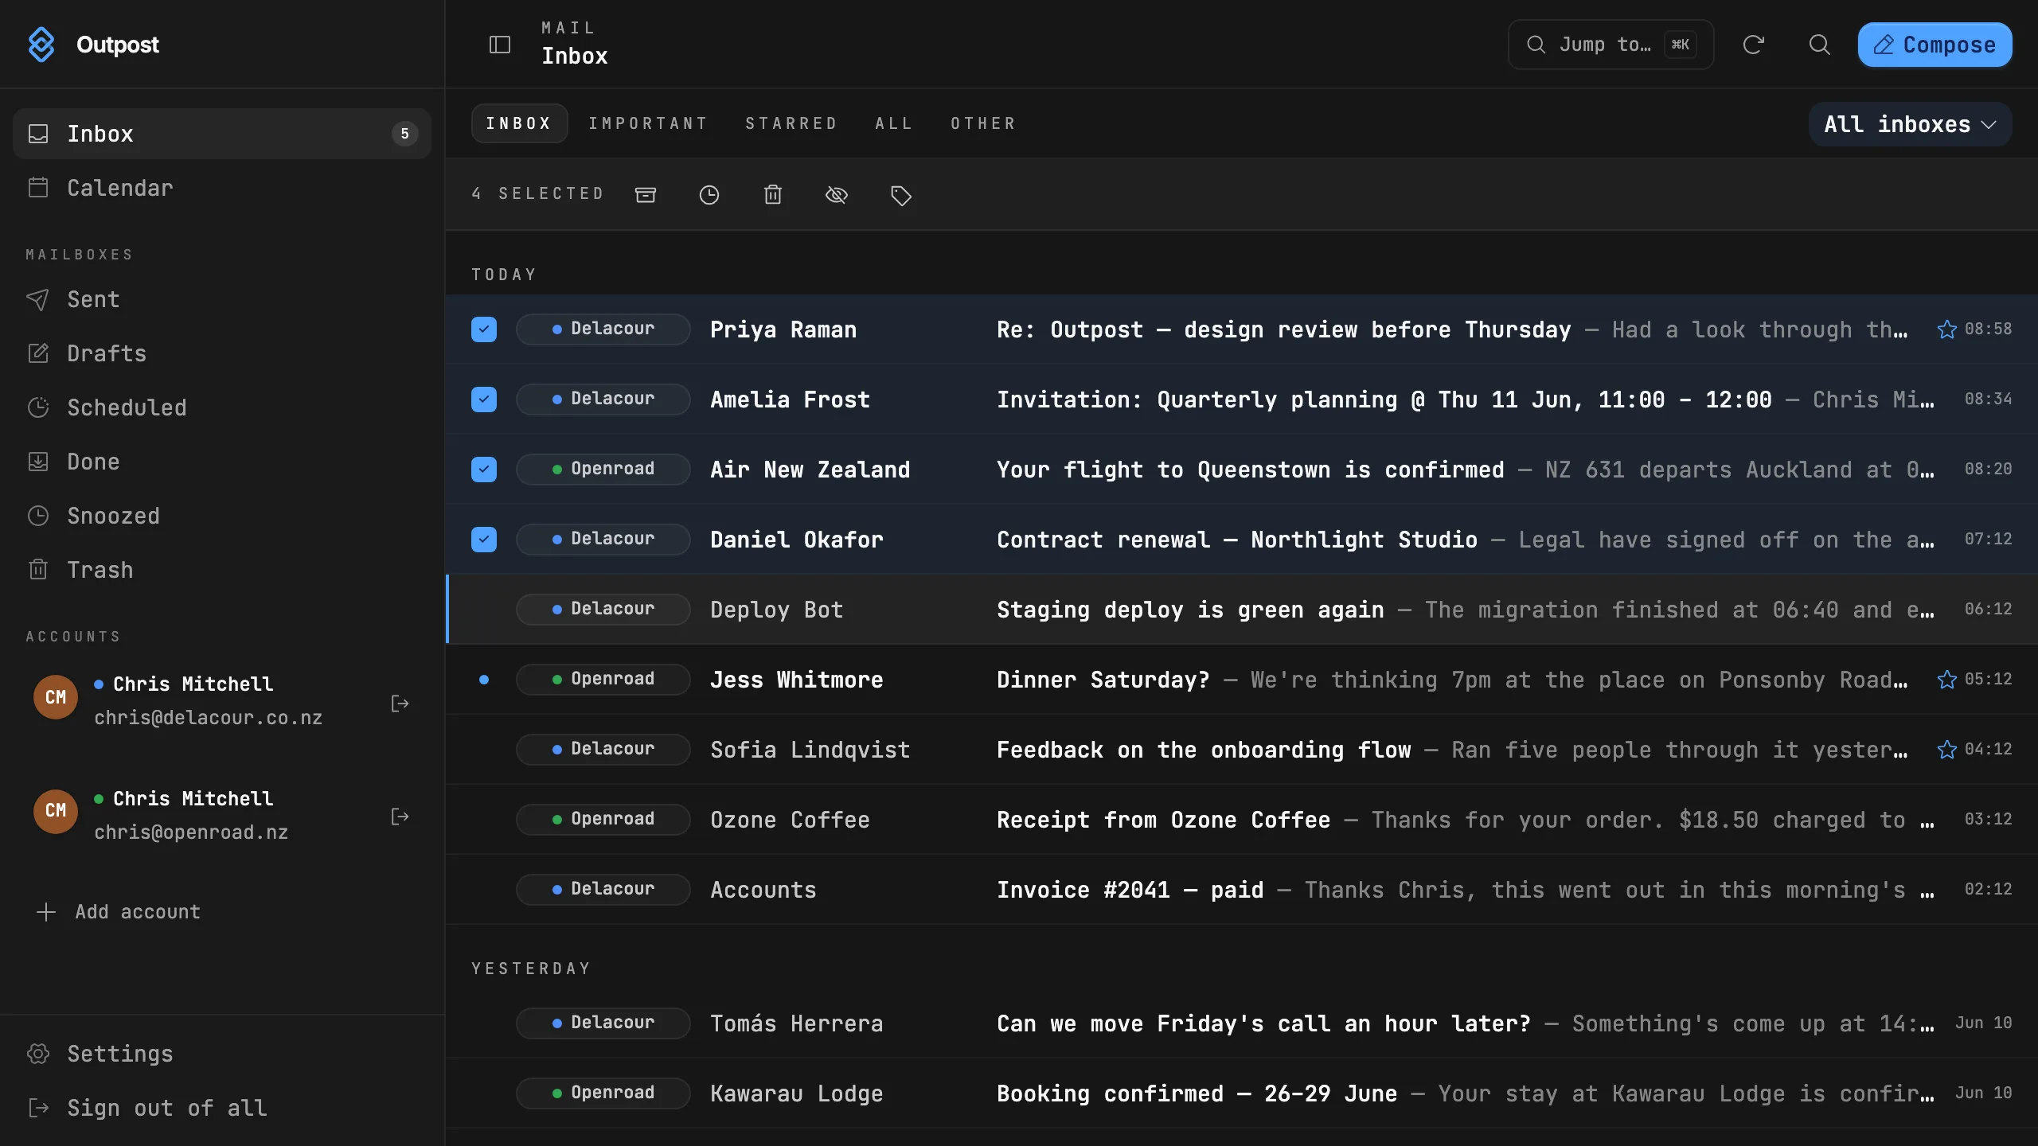Uncheck the Priya Raman message checkbox
2038x1146 pixels.
tap(484, 329)
